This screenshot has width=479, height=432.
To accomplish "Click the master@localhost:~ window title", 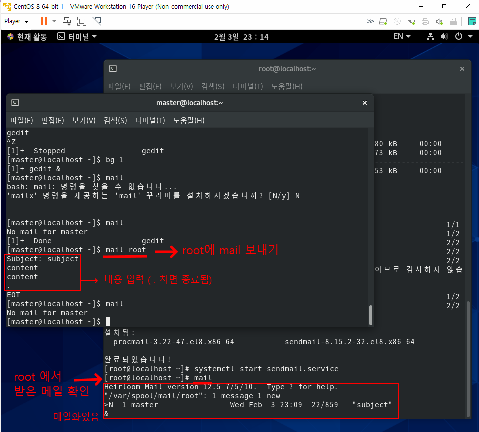I will 190,103.
